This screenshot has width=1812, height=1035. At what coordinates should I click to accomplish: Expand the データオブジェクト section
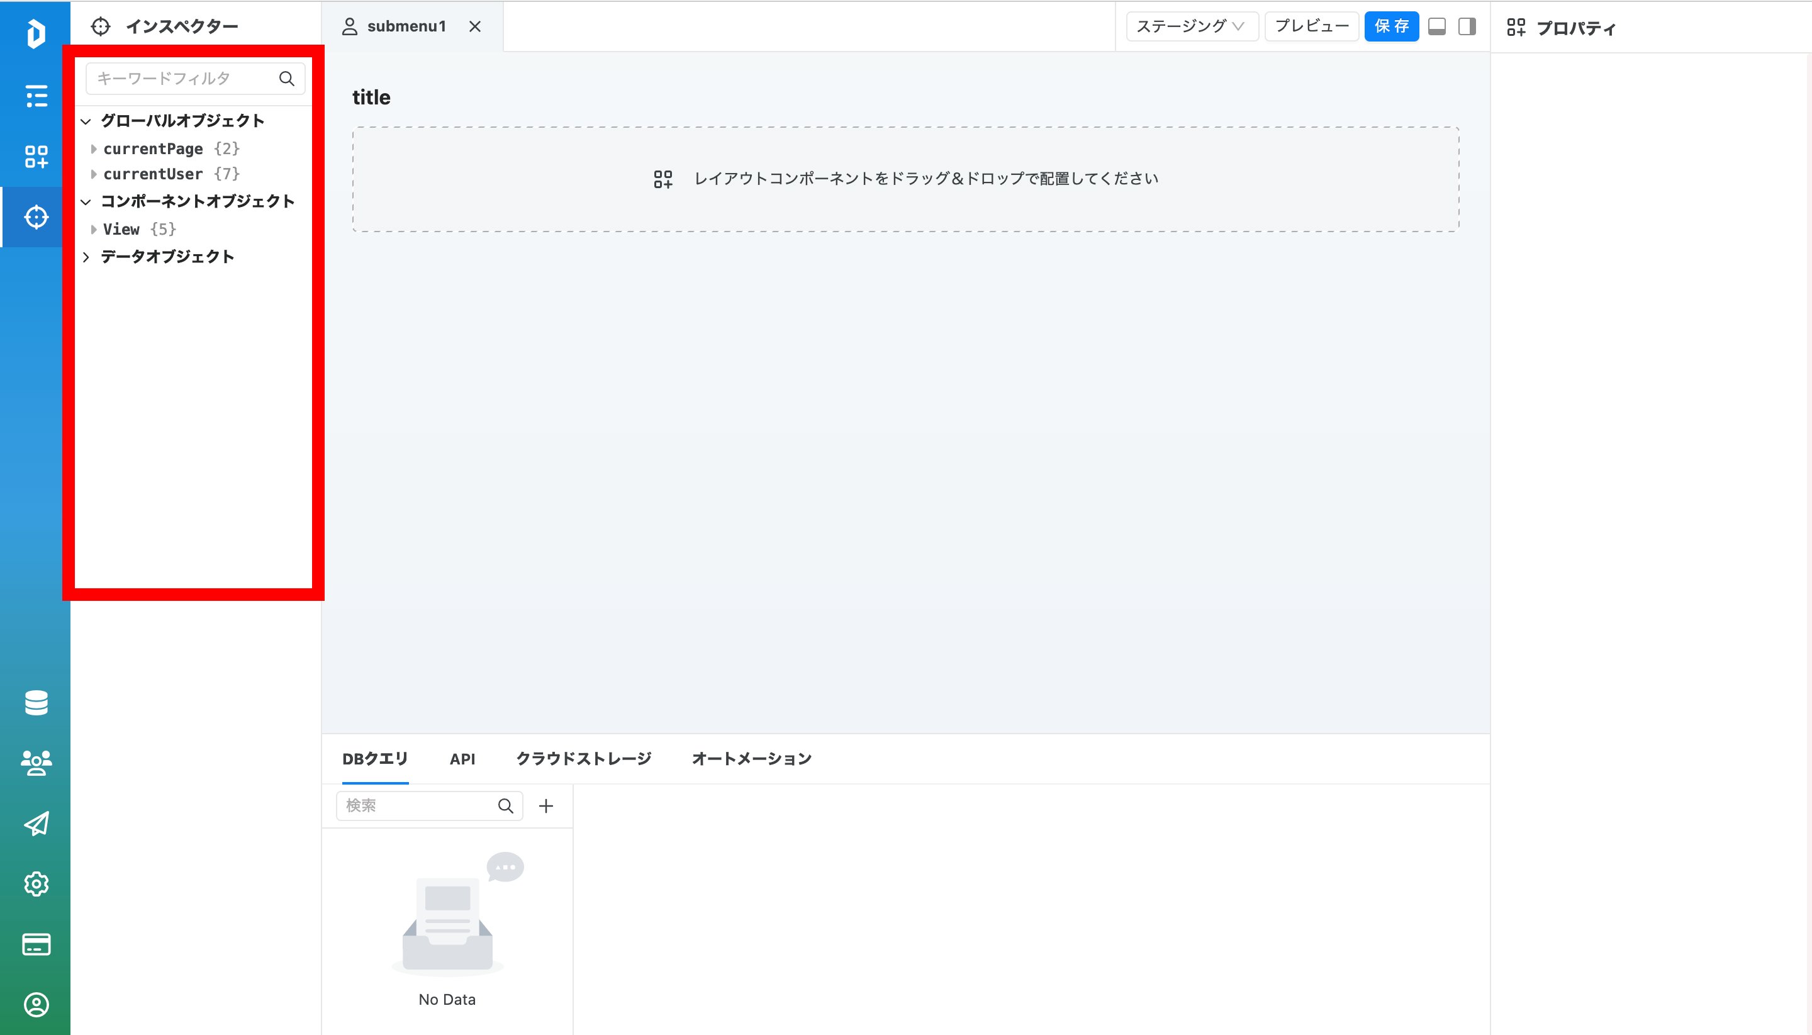coord(86,257)
